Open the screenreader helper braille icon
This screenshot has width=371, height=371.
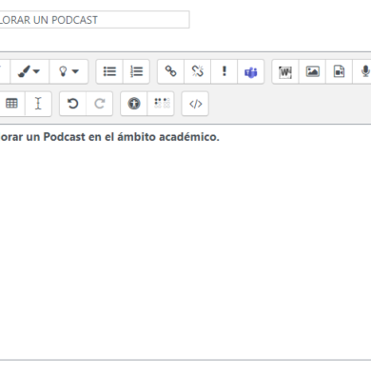(161, 104)
